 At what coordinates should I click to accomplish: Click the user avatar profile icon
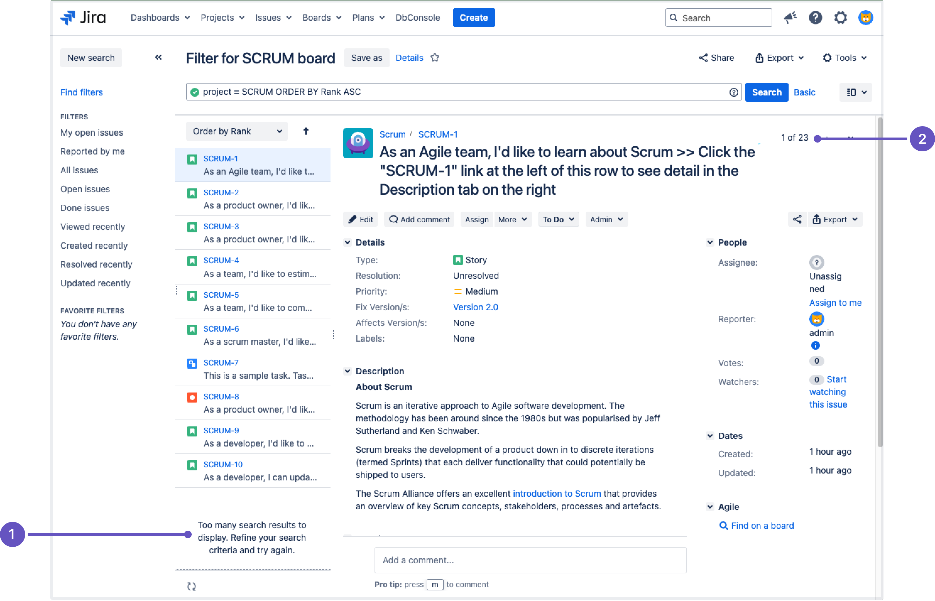click(866, 18)
